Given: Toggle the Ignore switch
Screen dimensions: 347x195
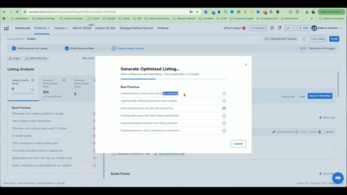Looking at the screenshot, I should (x=321, y=132).
